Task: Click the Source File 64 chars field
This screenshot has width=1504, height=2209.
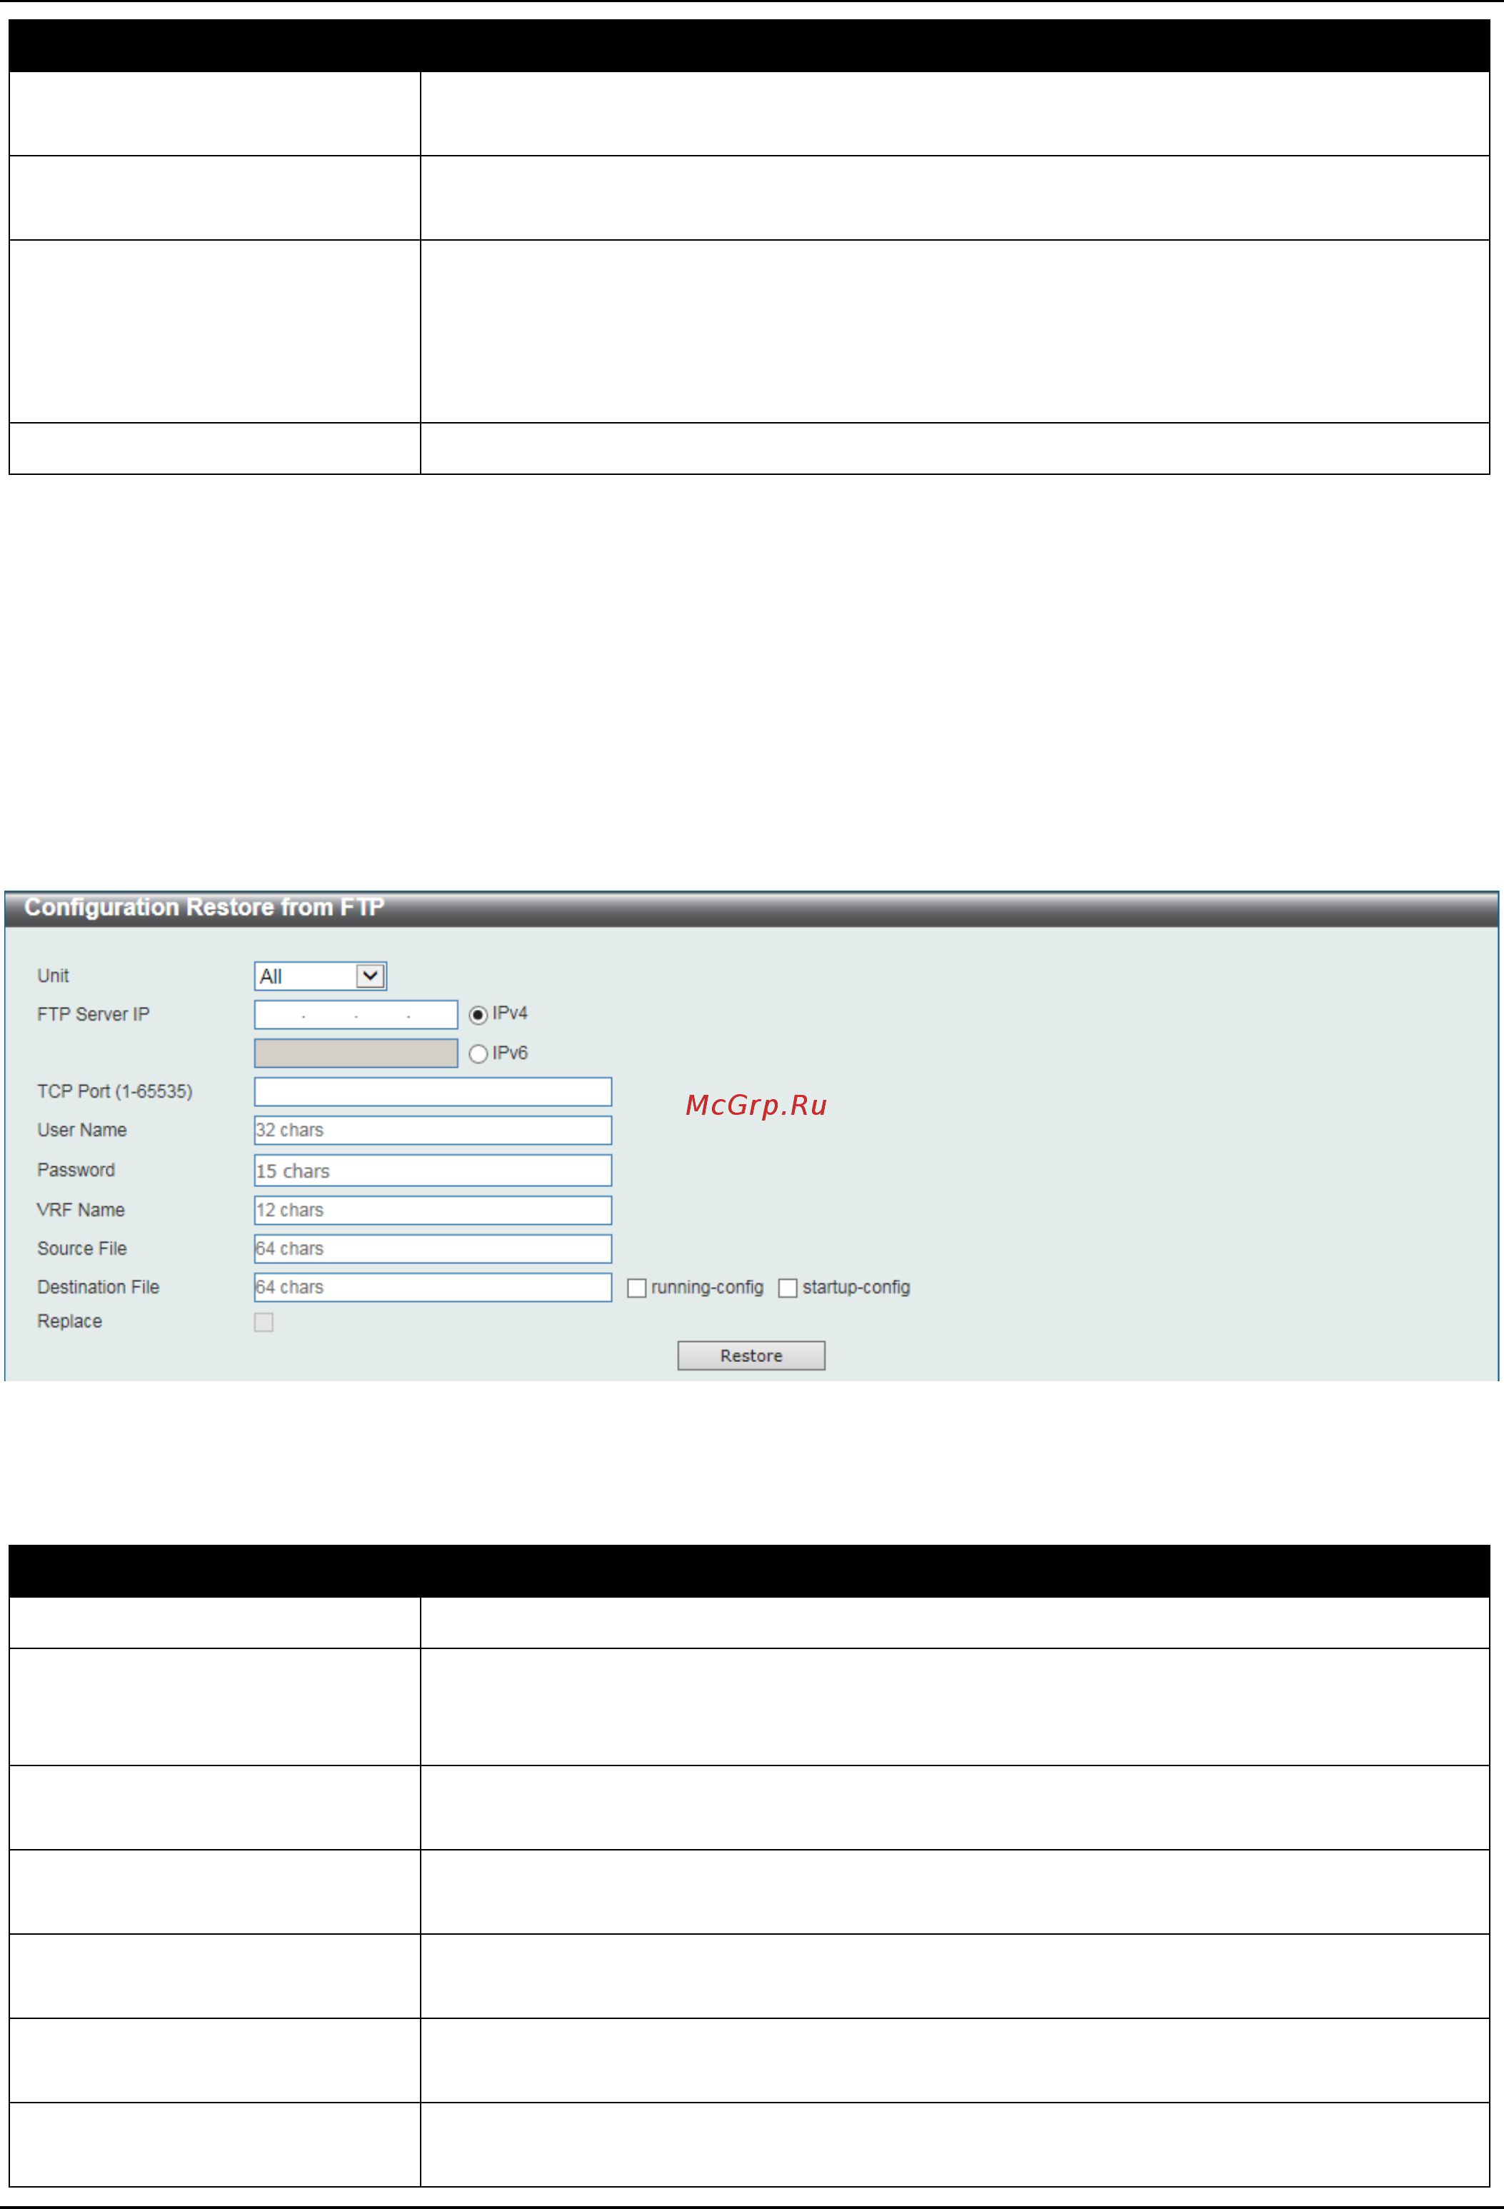Action: click(433, 1249)
